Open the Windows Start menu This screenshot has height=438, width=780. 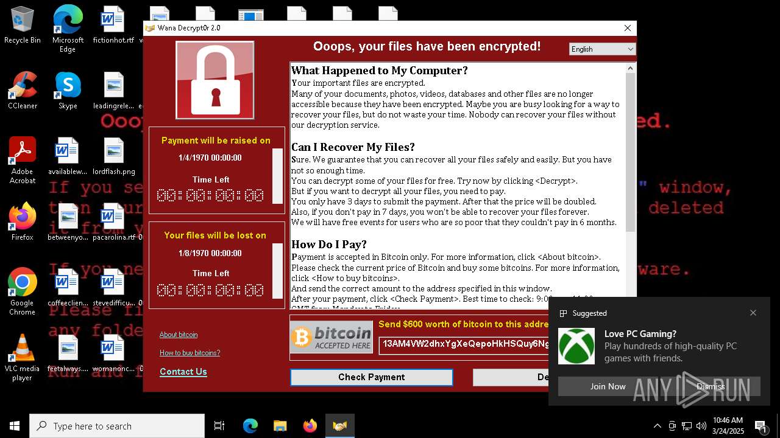(15, 426)
